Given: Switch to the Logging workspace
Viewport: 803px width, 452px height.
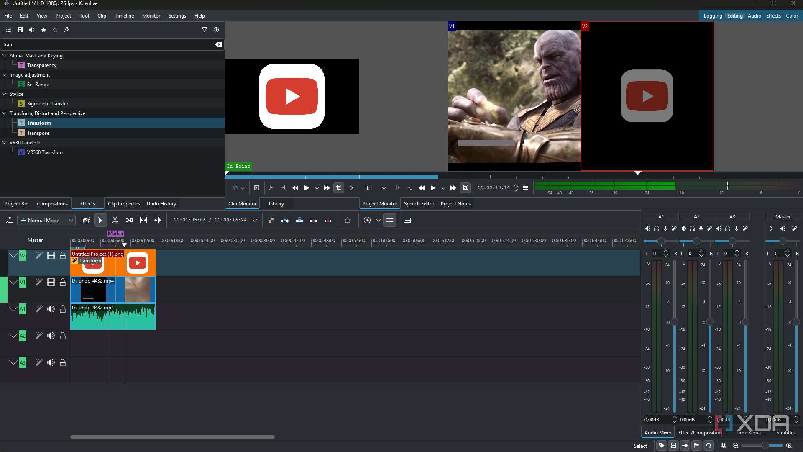Looking at the screenshot, I should pyautogui.click(x=713, y=16).
